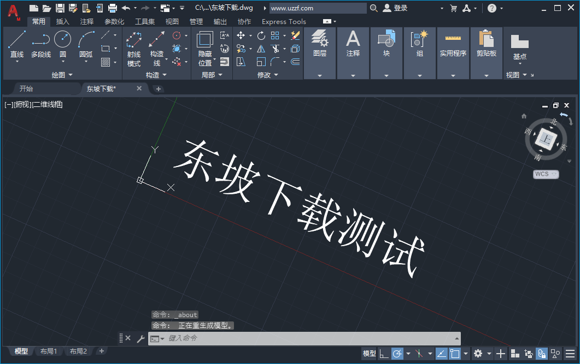Select the Move tool in the Modify panel
This screenshot has width=580, height=364.
click(x=241, y=35)
